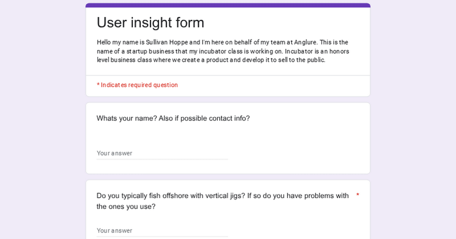Click "the ones you use?" question line

tap(126, 207)
